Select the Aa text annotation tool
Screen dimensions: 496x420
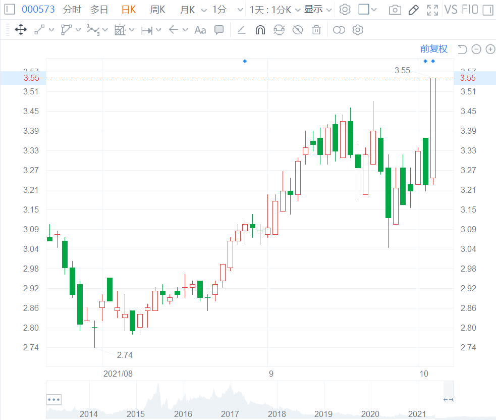click(200, 30)
